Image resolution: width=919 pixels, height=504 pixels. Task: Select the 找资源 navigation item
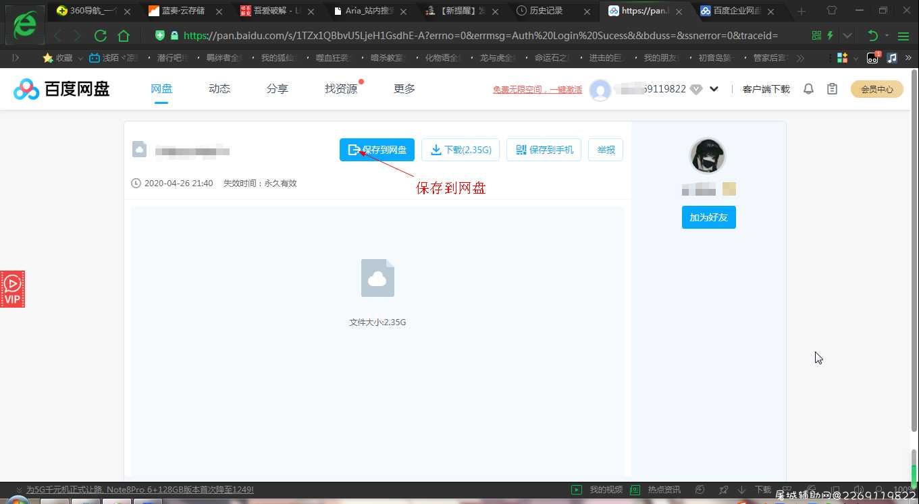point(341,89)
